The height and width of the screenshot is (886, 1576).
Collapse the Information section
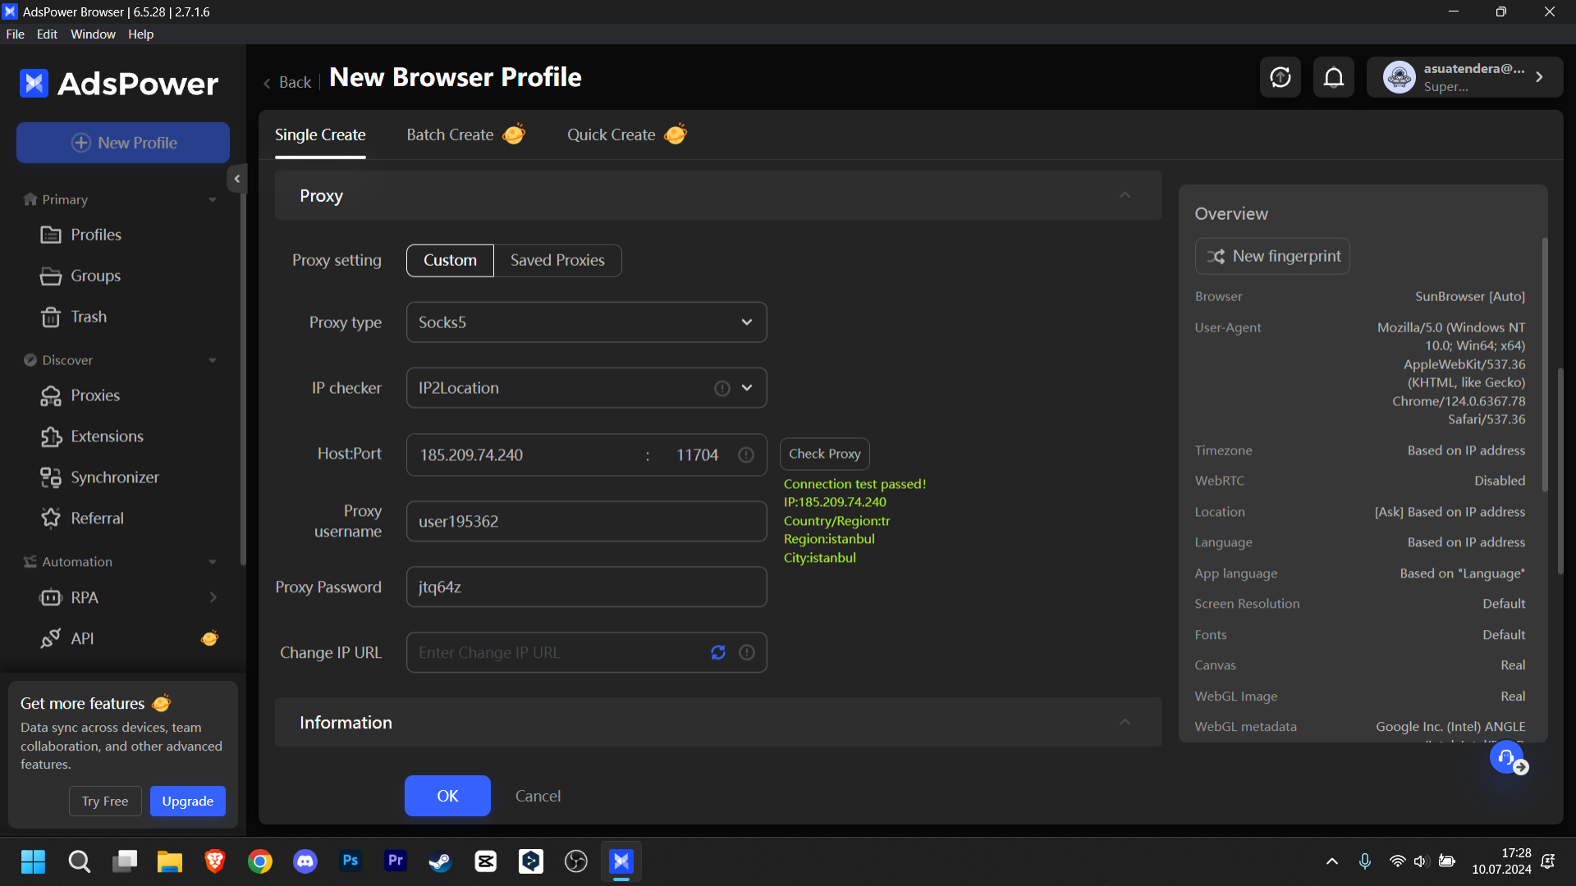(1125, 722)
